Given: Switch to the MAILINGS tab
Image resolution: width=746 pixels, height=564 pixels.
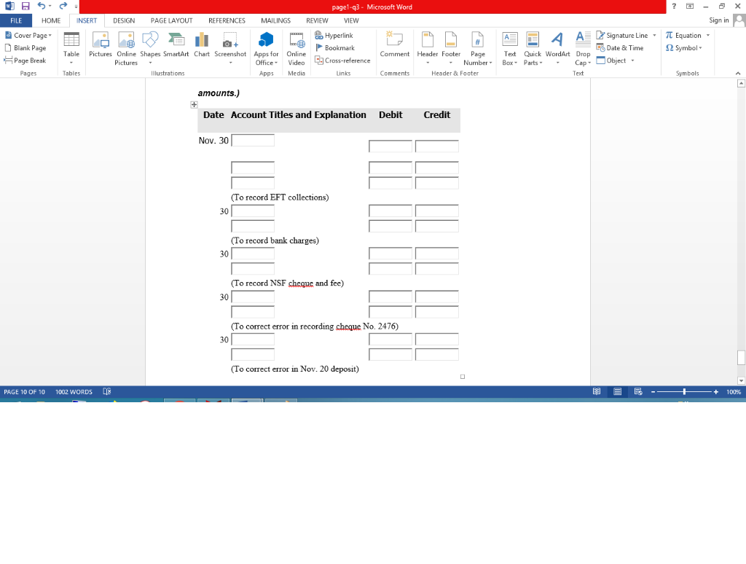Looking at the screenshot, I should click(275, 20).
